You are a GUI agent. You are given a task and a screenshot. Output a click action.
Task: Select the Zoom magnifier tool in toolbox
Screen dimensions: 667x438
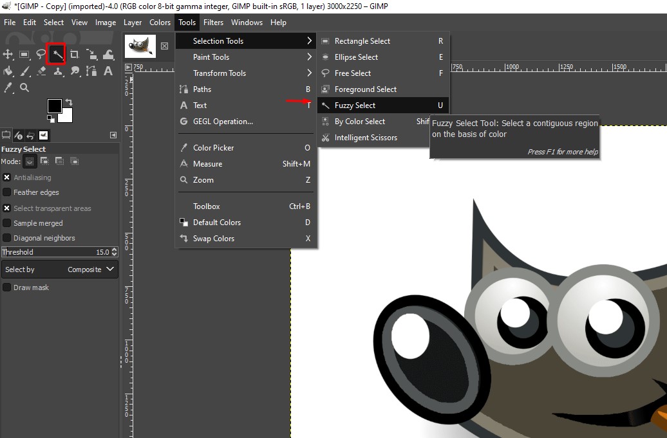[24, 87]
